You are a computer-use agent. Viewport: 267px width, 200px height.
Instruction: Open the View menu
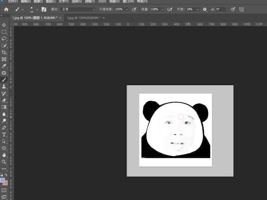[114, 1]
